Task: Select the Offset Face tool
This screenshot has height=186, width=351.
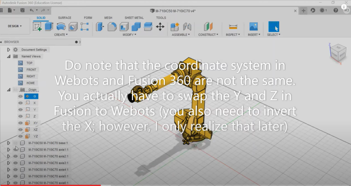Action: (148, 27)
